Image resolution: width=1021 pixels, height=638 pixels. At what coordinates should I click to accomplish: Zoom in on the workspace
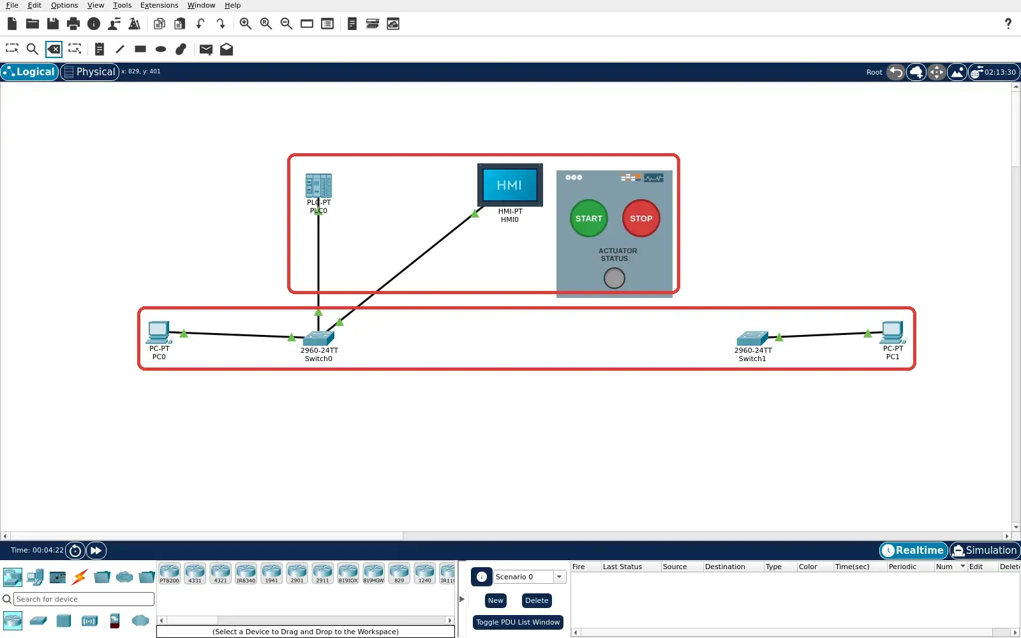pyautogui.click(x=246, y=24)
